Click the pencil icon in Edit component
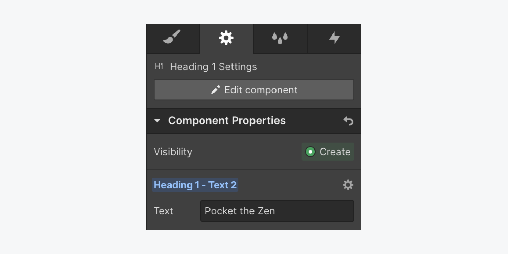Screen dimensions: 508x254 215,90
